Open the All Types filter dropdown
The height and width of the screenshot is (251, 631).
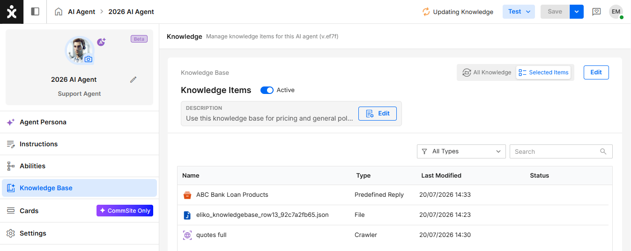tap(461, 151)
